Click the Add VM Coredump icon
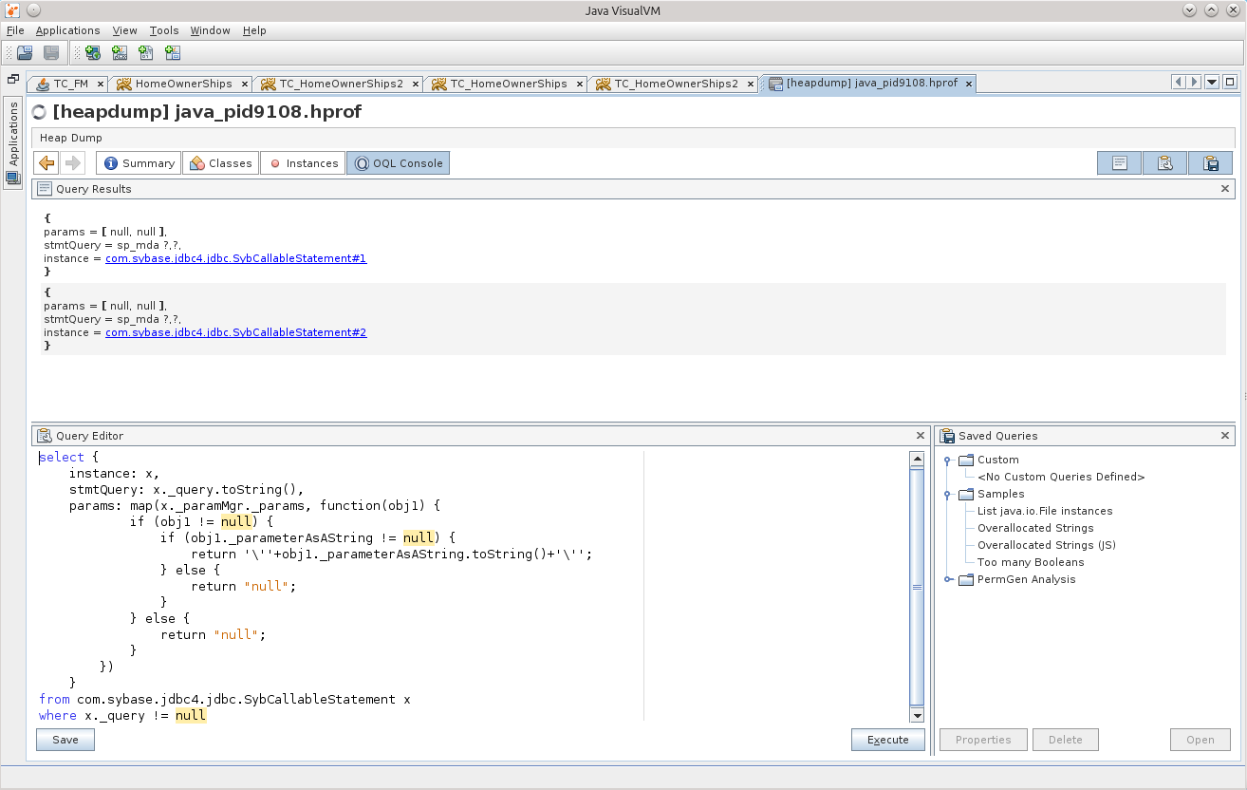The image size is (1247, 790). [145, 53]
